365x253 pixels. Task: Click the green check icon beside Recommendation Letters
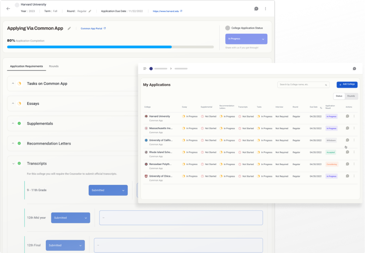coord(19,144)
